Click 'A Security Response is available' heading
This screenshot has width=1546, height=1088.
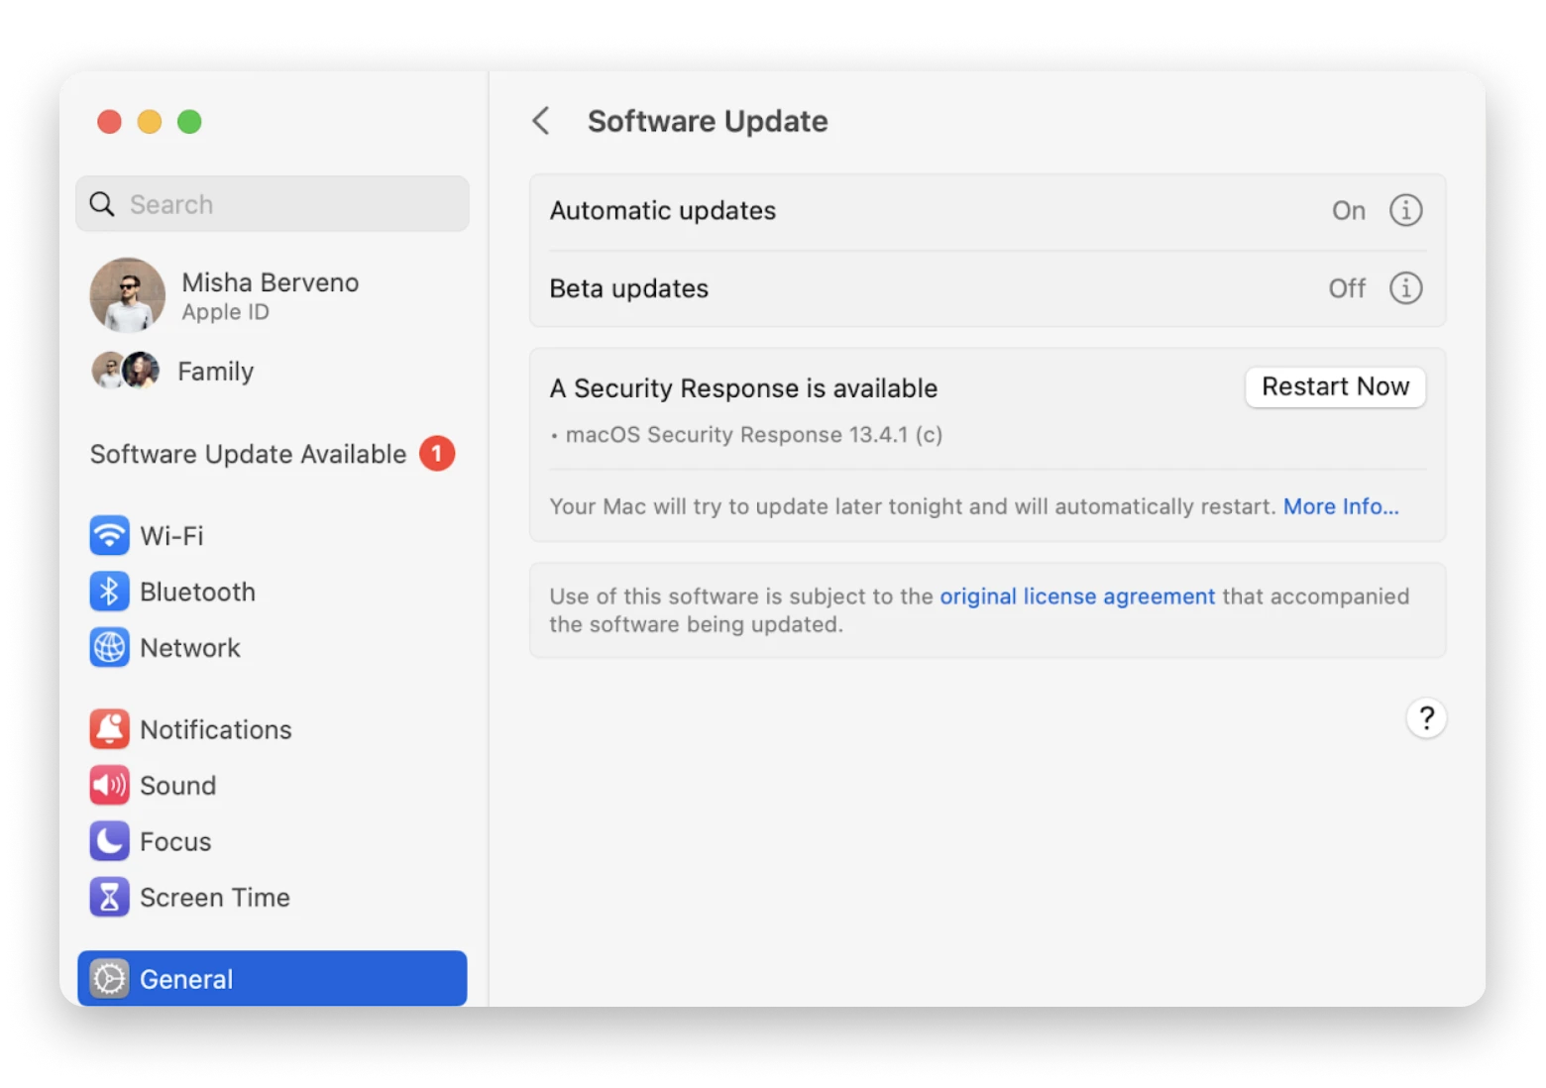click(x=743, y=388)
